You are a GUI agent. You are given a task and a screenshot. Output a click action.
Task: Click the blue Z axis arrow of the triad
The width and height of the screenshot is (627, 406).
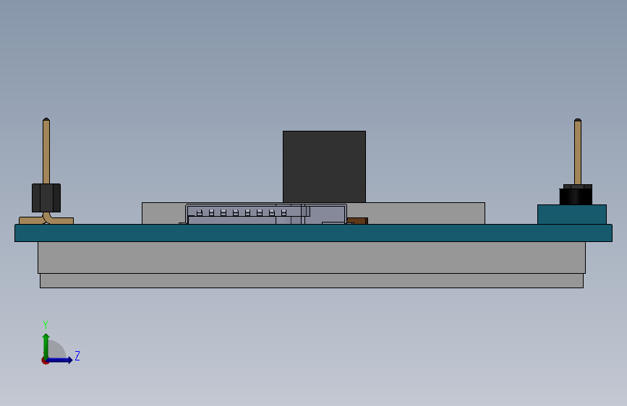[x=60, y=360]
